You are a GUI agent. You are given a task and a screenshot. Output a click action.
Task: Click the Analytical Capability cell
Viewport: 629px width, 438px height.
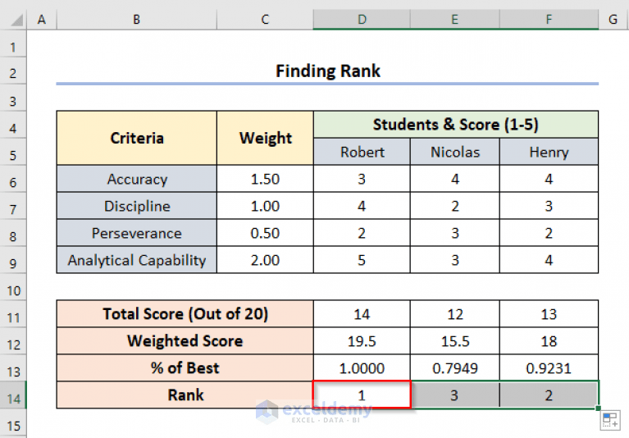[x=137, y=260]
